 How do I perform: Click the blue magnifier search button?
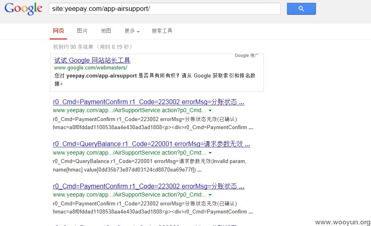(x=301, y=9)
